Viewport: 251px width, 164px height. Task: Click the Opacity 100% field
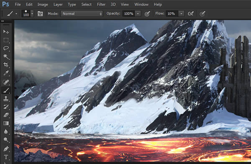129,14
